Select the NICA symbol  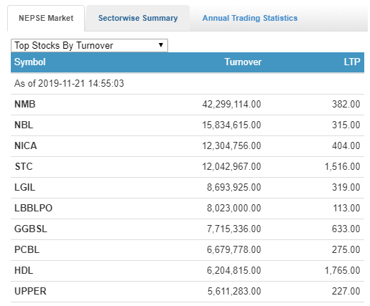point(26,146)
